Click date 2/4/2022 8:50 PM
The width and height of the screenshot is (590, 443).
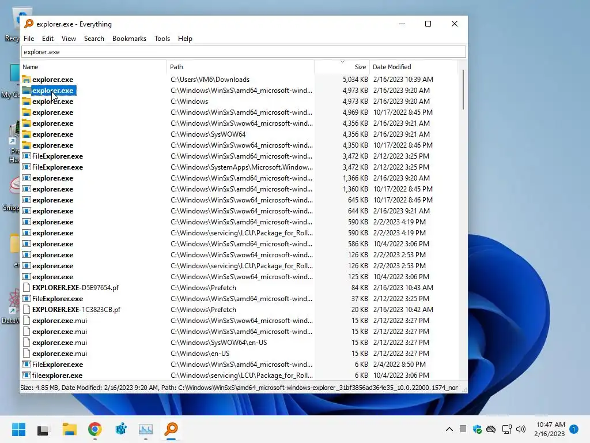[399, 365]
